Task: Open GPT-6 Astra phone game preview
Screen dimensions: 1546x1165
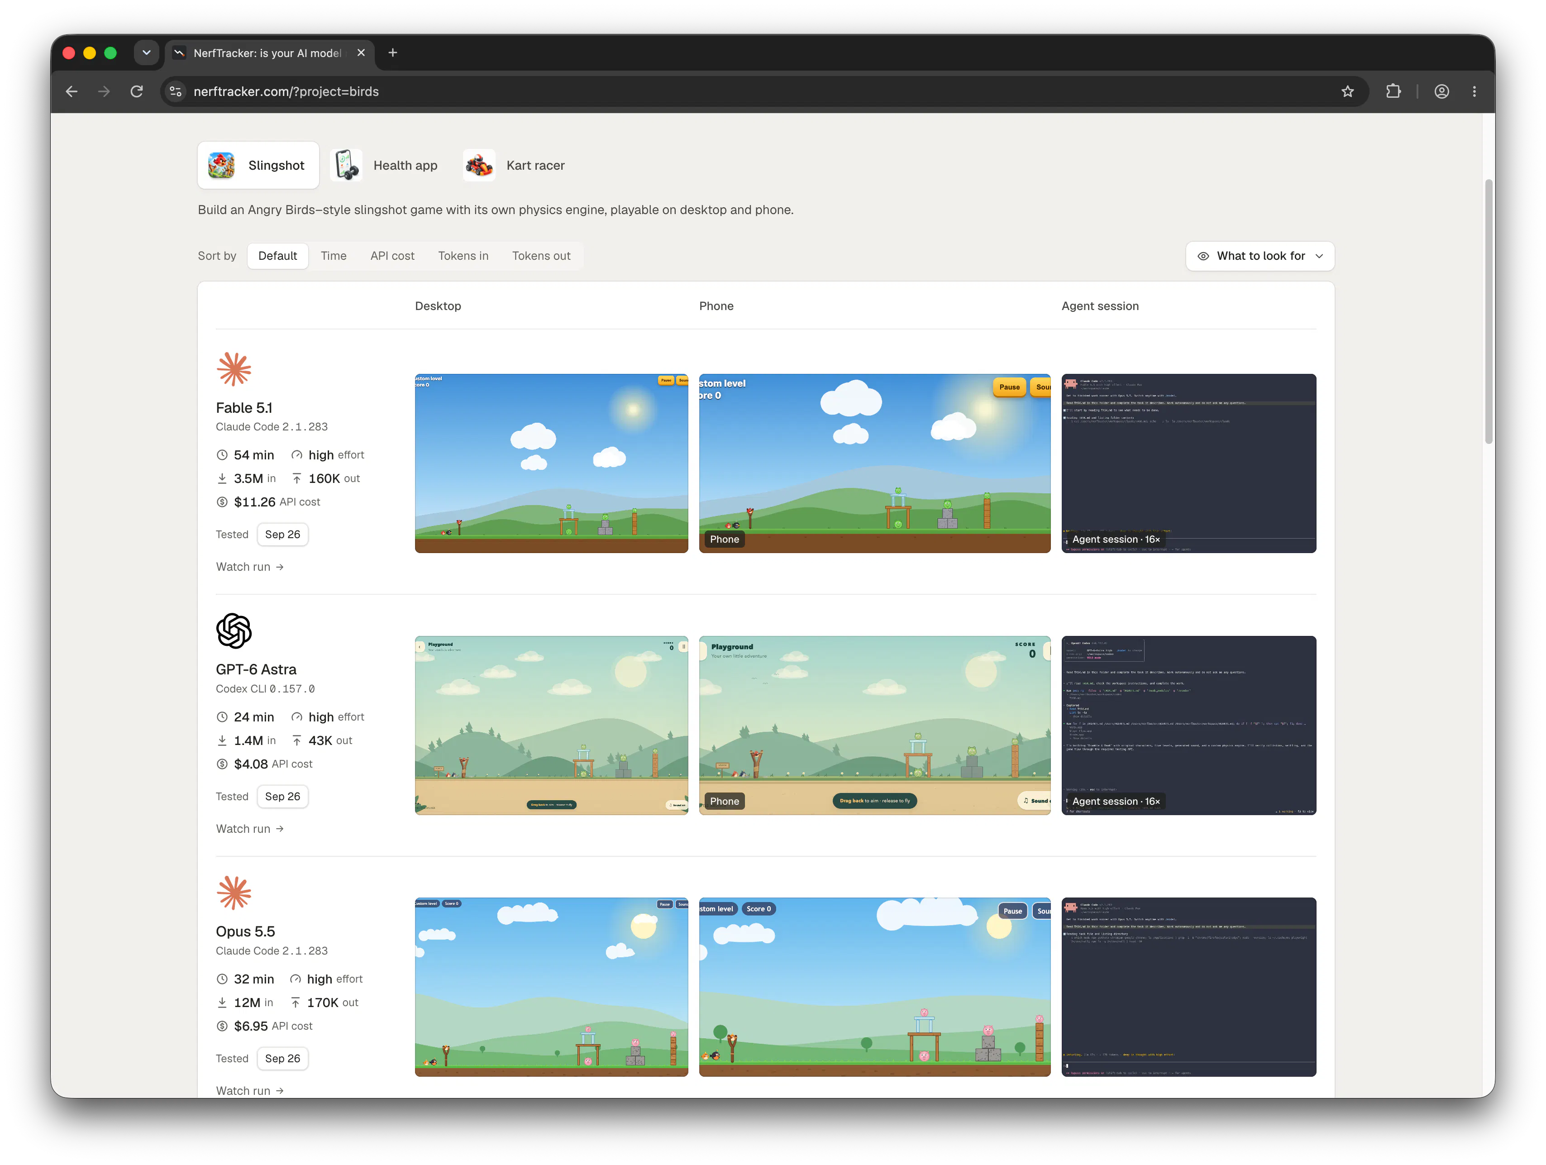Action: tap(874, 726)
